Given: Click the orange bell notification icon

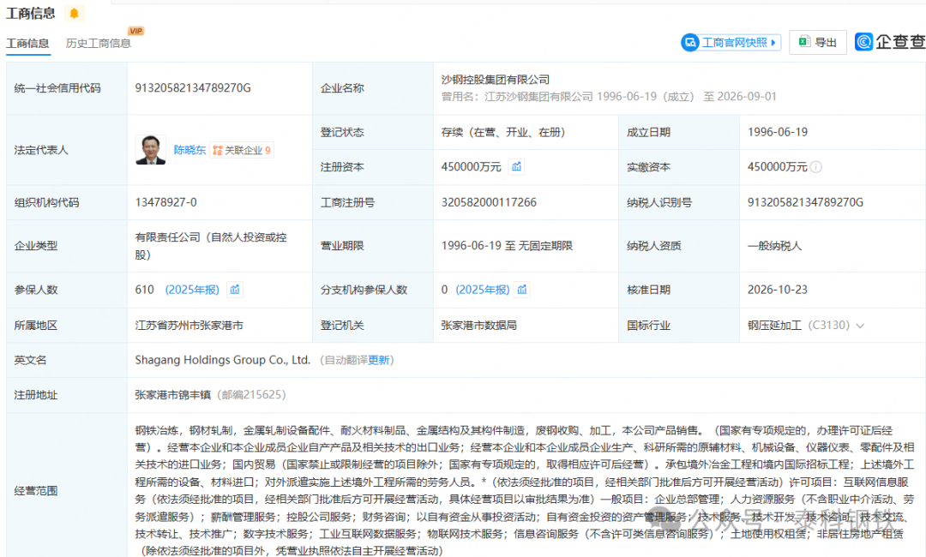Looking at the screenshot, I should 75,13.
